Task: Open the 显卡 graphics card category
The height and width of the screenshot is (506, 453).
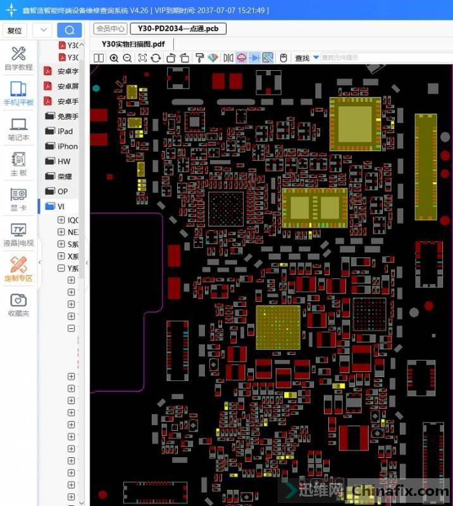Action: pos(18,200)
